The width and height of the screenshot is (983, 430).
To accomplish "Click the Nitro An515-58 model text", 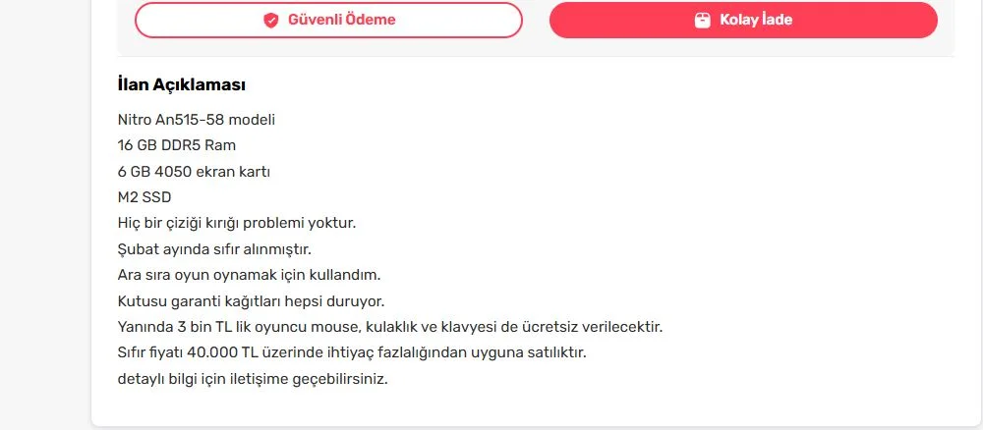I will [196, 120].
